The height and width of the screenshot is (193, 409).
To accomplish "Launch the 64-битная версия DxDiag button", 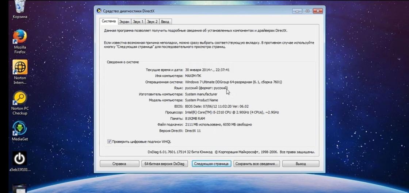I will [165, 164].
